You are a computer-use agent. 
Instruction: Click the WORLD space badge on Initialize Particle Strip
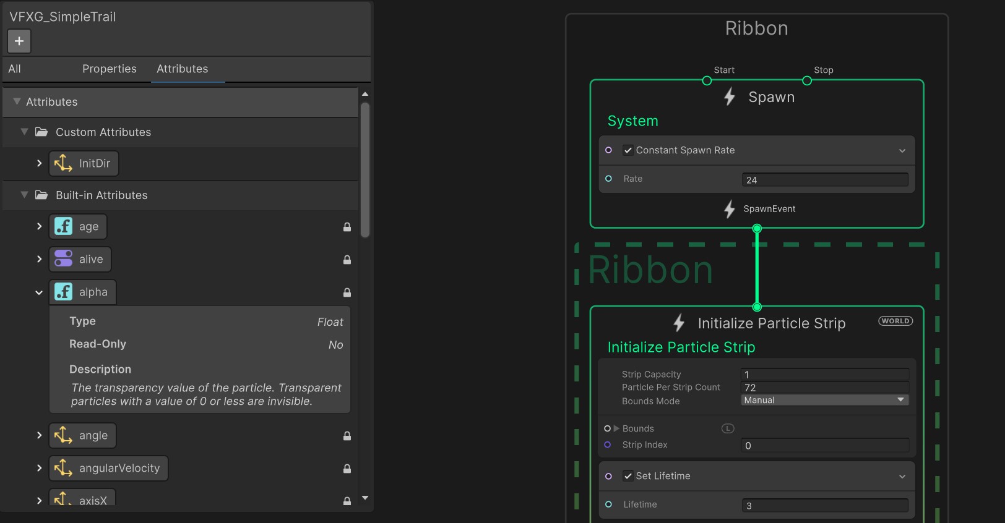click(x=895, y=321)
